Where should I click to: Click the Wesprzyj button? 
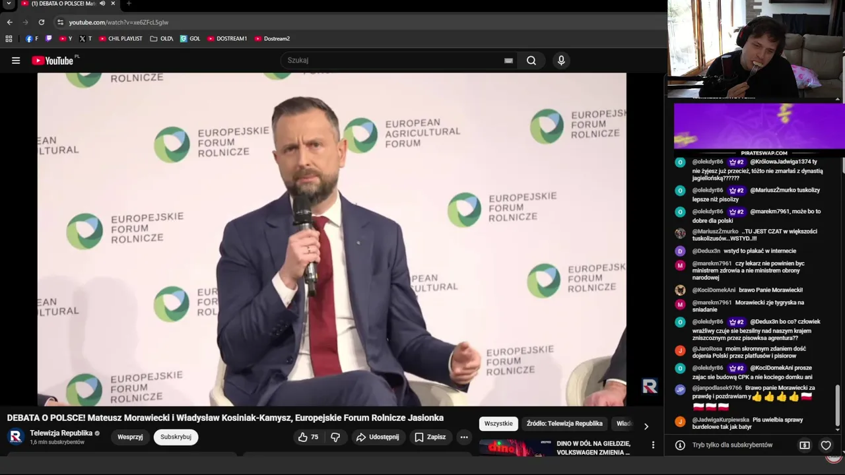pyautogui.click(x=130, y=437)
